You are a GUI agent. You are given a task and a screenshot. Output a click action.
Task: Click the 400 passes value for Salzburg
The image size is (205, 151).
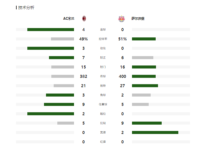point(122,77)
